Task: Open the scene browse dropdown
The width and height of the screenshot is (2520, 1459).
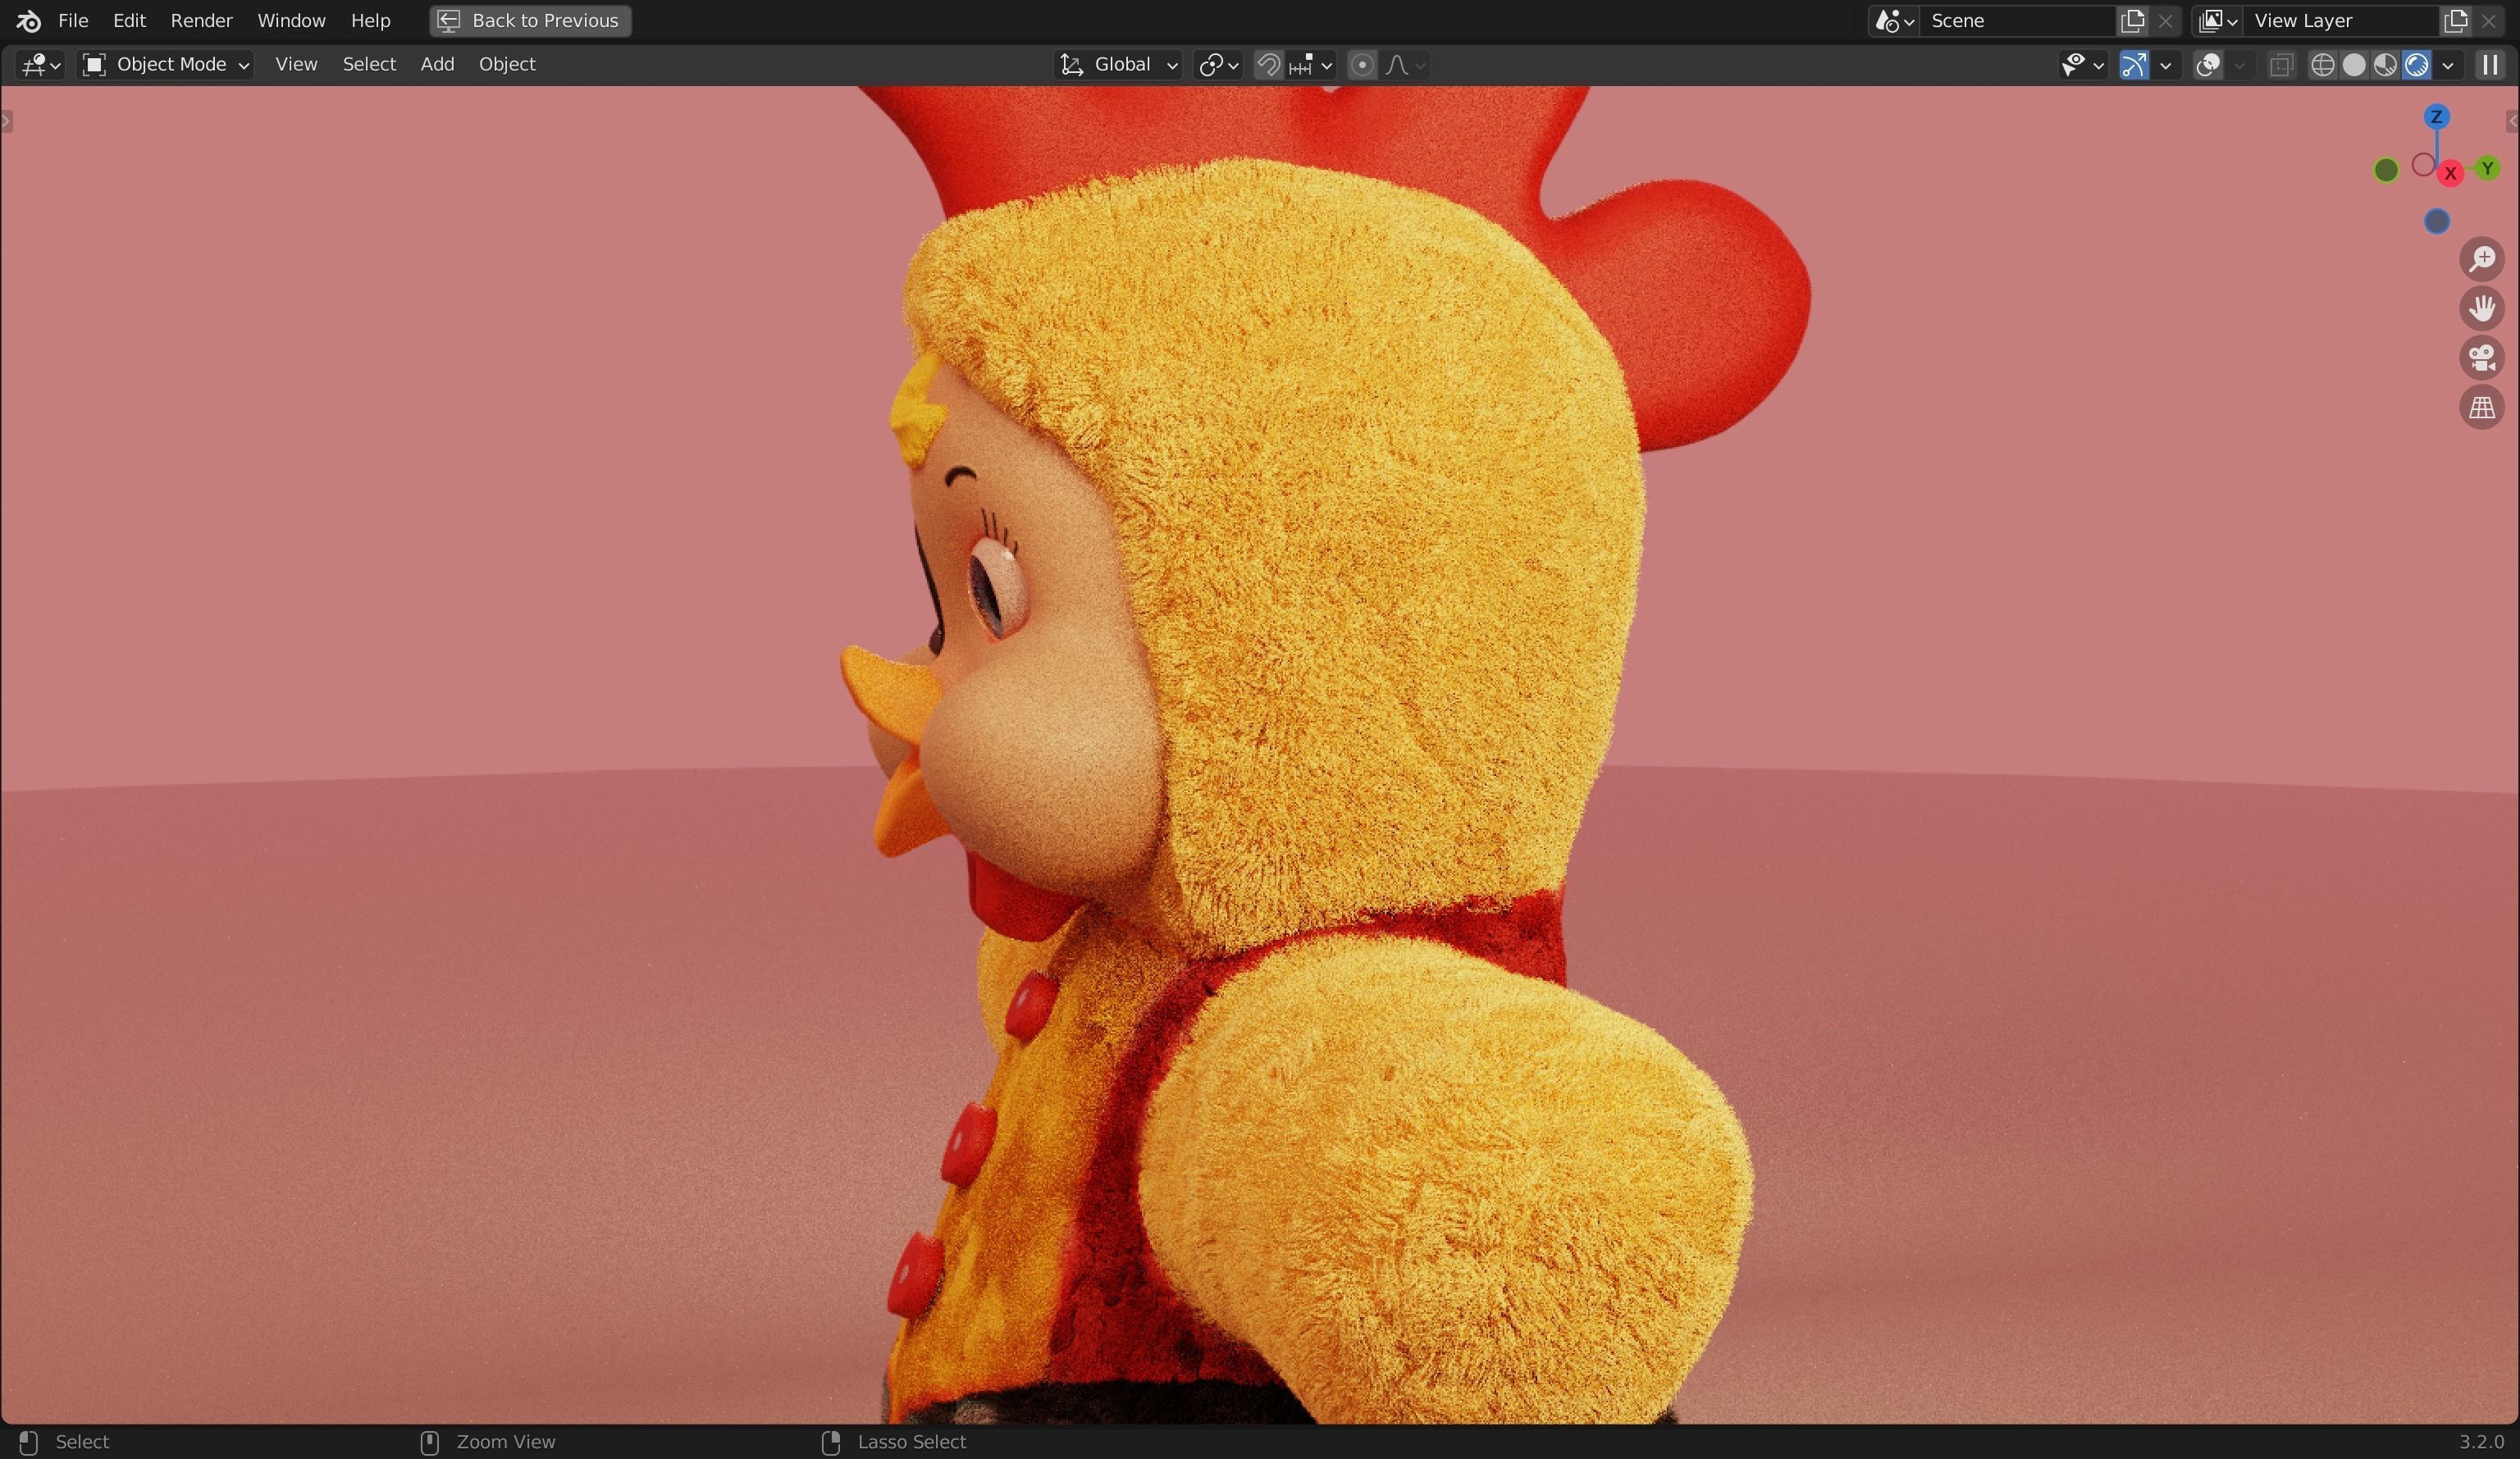Action: pos(1895,21)
